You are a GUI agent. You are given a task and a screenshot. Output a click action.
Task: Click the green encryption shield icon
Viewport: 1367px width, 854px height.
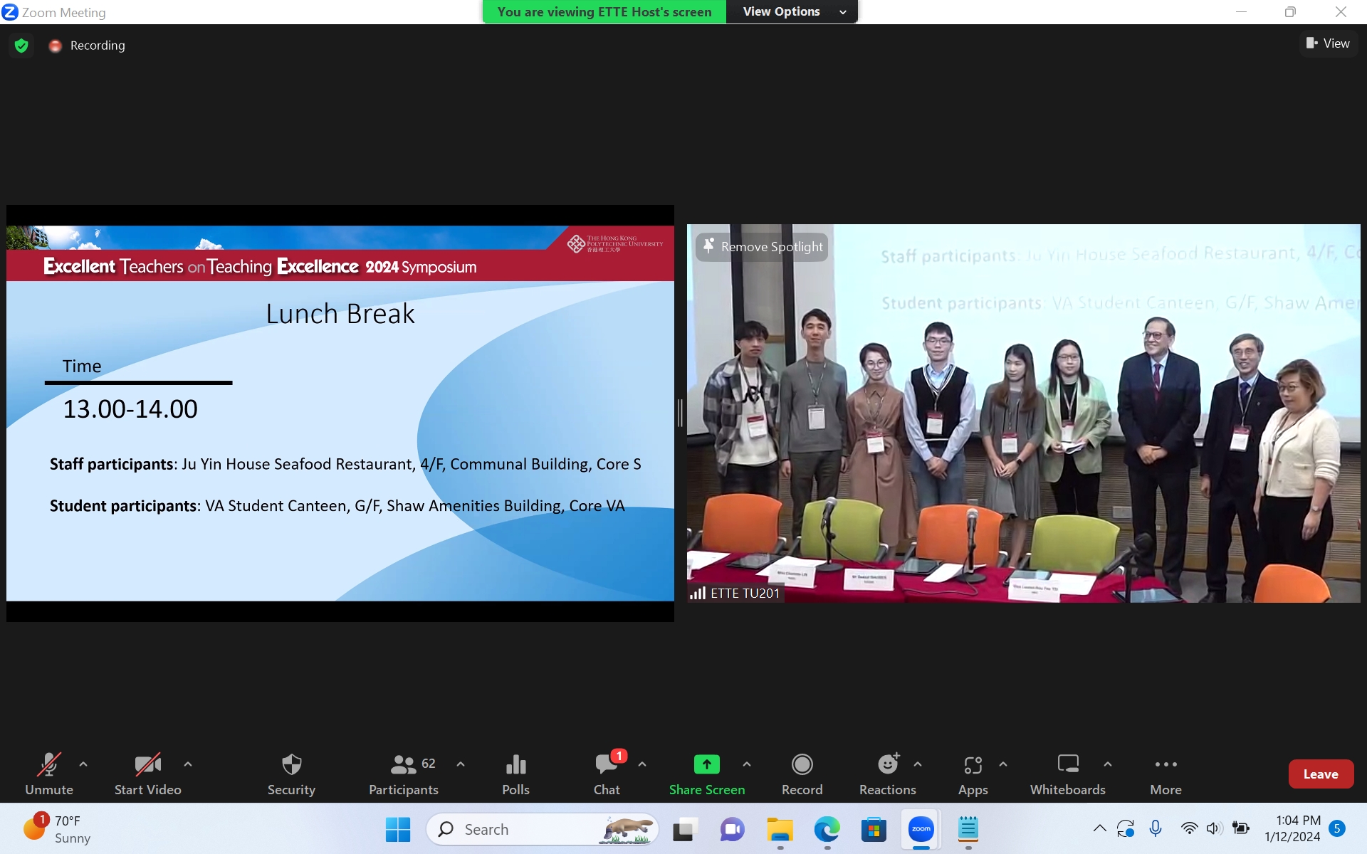click(21, 46)
